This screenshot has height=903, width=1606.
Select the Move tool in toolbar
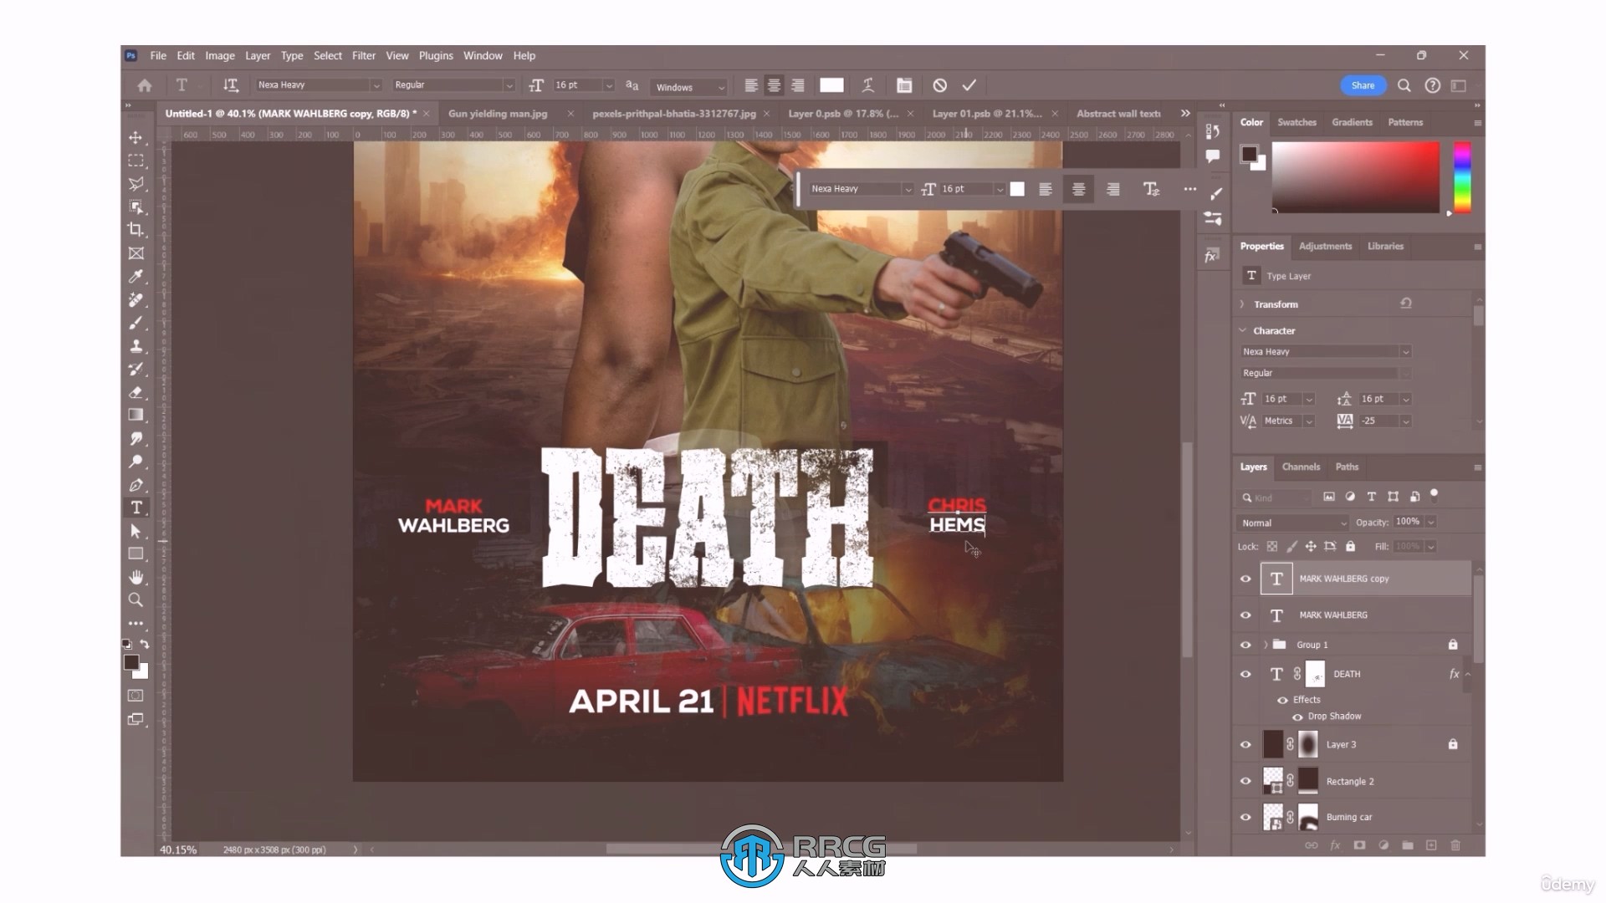point(136,137)
